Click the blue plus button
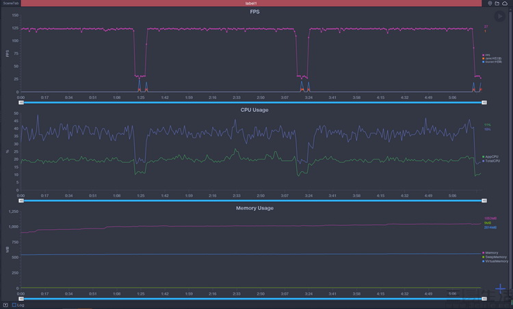Image resolution: width=513 pixels, height=309 pixels. (x=500, y=289)
